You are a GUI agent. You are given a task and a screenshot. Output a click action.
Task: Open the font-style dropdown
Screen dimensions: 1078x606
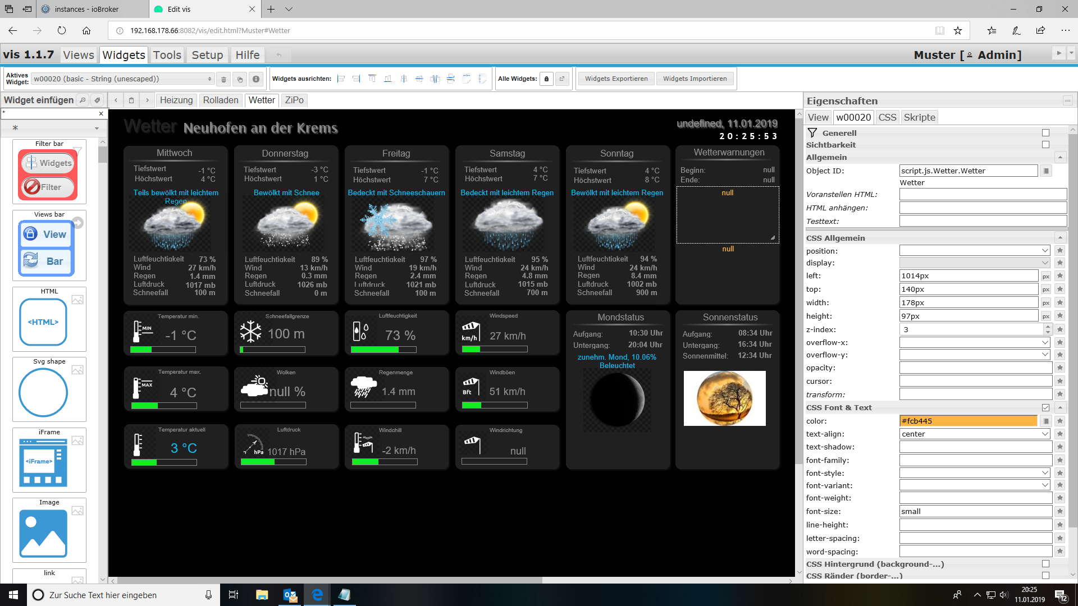[975, 474]
